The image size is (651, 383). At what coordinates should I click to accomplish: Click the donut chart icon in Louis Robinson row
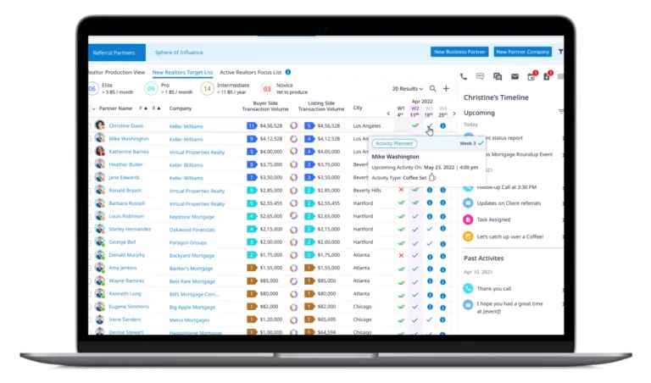293,216
